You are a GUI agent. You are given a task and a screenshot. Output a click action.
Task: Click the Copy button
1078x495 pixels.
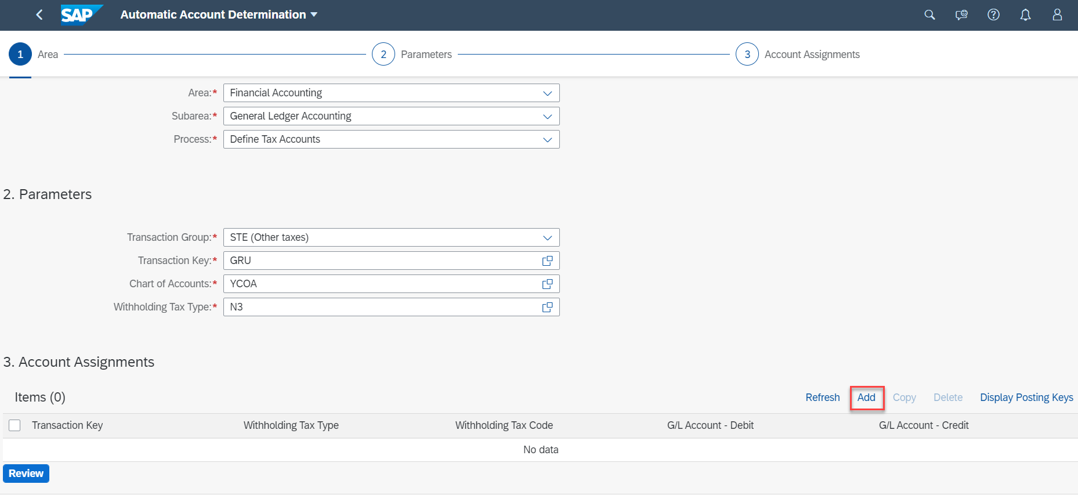904,398
